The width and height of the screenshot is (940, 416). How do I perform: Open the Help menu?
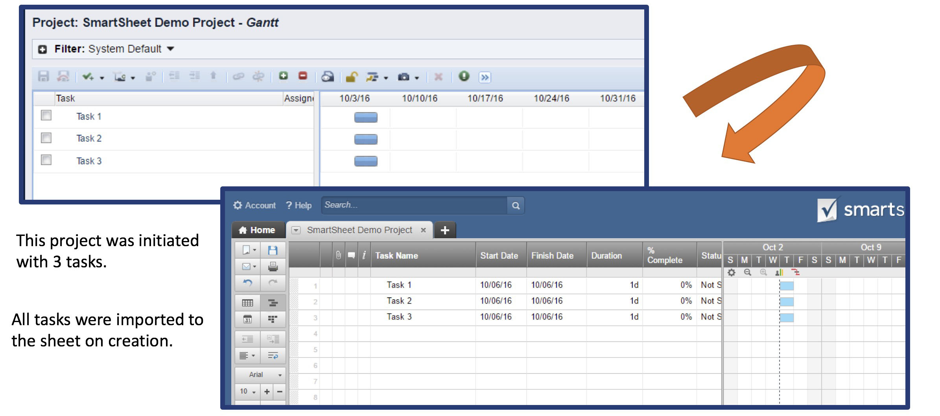pyautogui.click(x=299, y=205)
